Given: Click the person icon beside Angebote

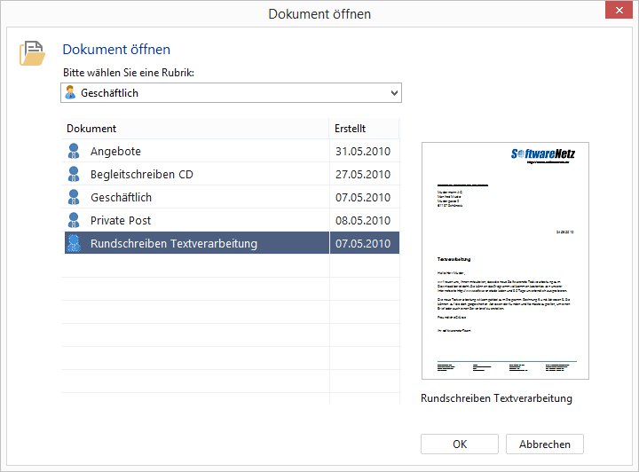Looking at the screenshot, I should pyautogui.click(x=74, y=151).
